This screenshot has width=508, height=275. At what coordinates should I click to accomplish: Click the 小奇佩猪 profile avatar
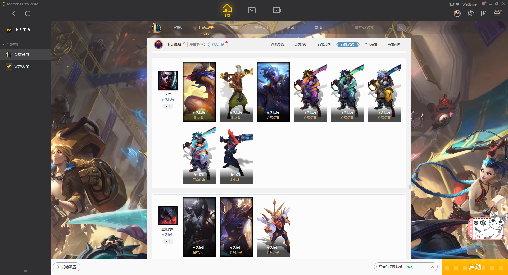pyautogui.click(x=158, y=44)
